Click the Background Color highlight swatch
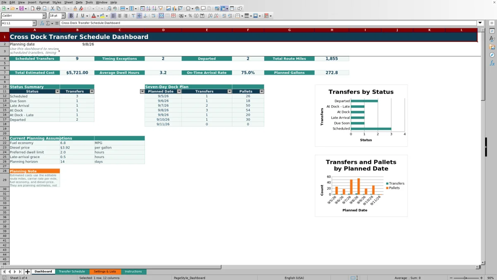Image resolution: width=497 pixels, height=280 pixels. [x=102, y=16]
